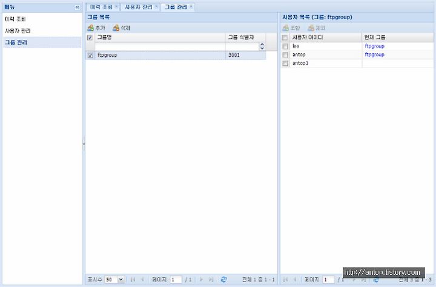Click the 그룹 식별자 filter spinner arrows
This screenshot has height=287, width=436.
tap(262, 47)
